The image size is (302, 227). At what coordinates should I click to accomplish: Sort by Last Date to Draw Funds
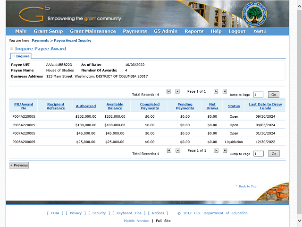[x=265, y=106]
